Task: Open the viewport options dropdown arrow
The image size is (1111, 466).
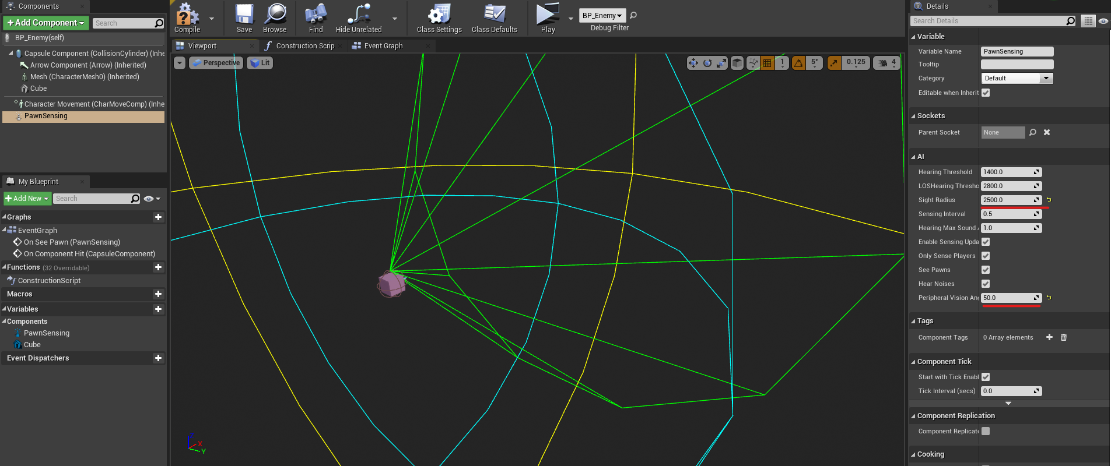Action: pos(180,63)
